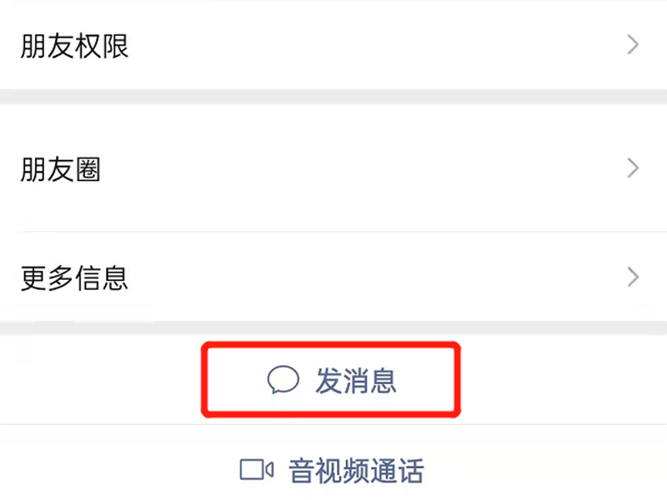
Task: Select the 朋友圈 text label
Action: 60,170
